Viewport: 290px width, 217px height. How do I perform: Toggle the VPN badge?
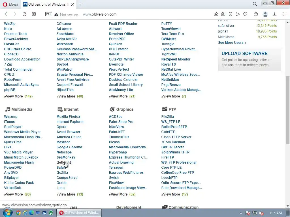click(49, 14)
